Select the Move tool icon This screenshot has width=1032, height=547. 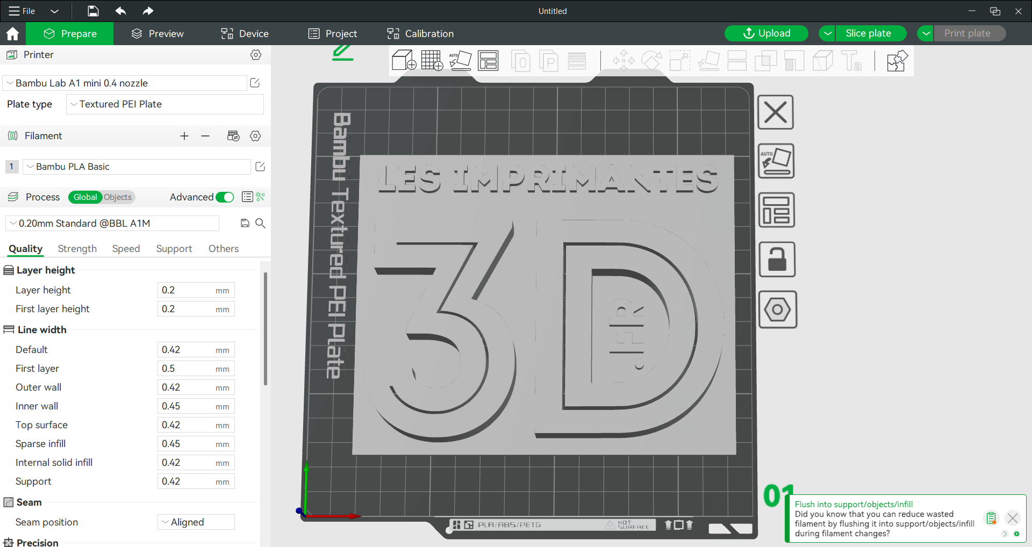tap(623, 60)
